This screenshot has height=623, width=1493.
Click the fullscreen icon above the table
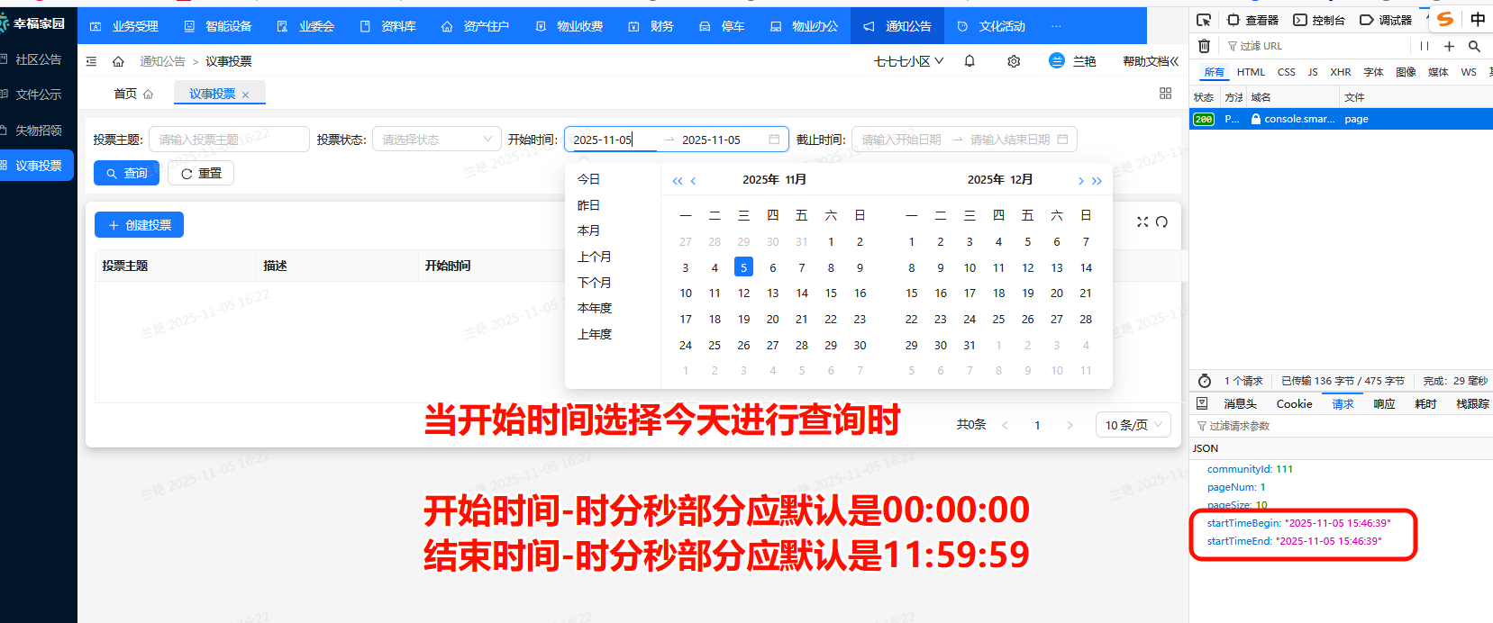coord(1143,221)
